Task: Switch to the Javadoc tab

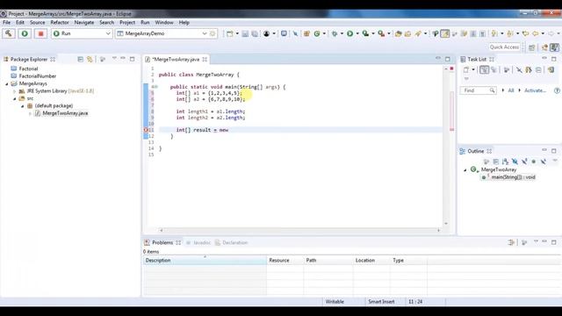Action: pos(199,242)
